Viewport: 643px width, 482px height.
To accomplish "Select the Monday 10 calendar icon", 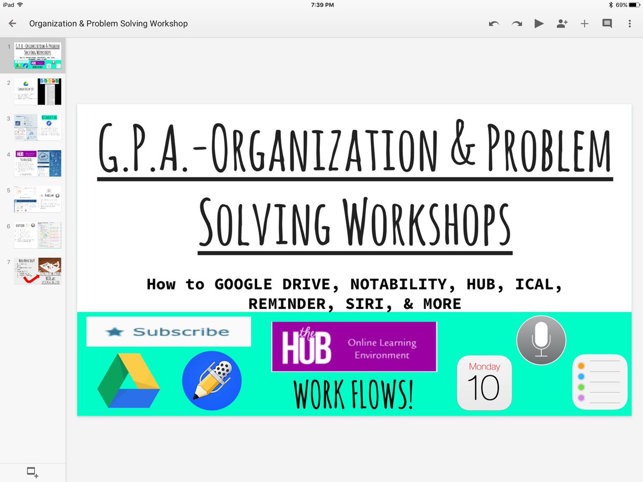I will pos(484,383).
